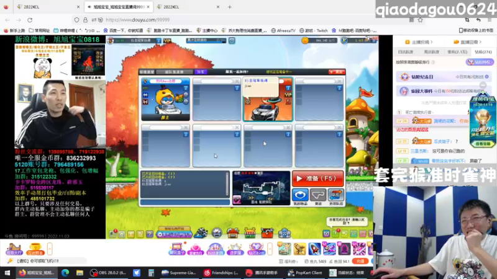The width and height of the screenshot is (497, 279).
Task: Open OBS 28.0.2 from the taskbar
Action: click(108, 273)
